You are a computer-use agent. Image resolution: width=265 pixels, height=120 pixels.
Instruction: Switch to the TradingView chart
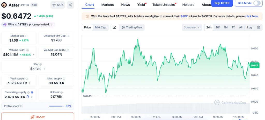[132, 27]
